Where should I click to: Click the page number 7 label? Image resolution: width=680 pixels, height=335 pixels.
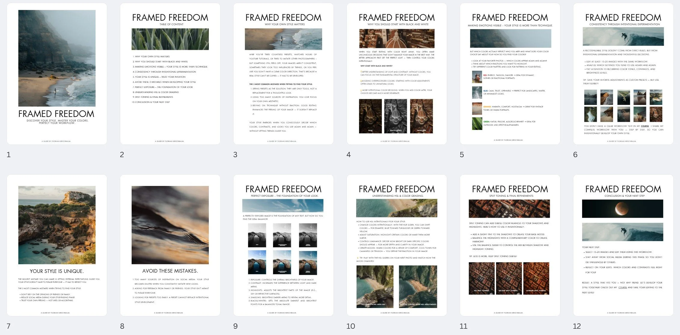pyautogui.click(x=8, y=326)
